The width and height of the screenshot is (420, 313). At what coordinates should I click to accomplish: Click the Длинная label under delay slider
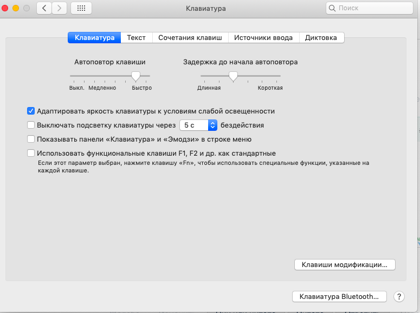209,88
